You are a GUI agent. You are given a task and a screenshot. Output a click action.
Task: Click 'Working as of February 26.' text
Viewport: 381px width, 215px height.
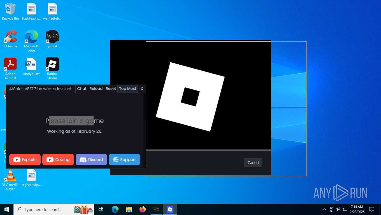75,131
